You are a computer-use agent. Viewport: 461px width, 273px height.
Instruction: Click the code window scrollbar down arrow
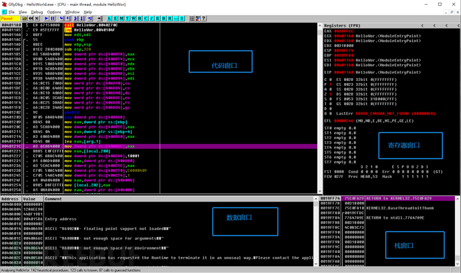(x=320, y=191)
